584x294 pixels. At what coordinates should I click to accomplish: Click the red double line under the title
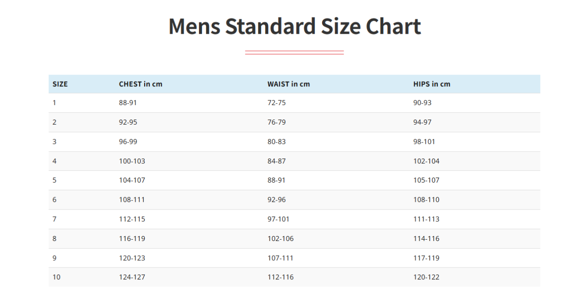(294, 52)
